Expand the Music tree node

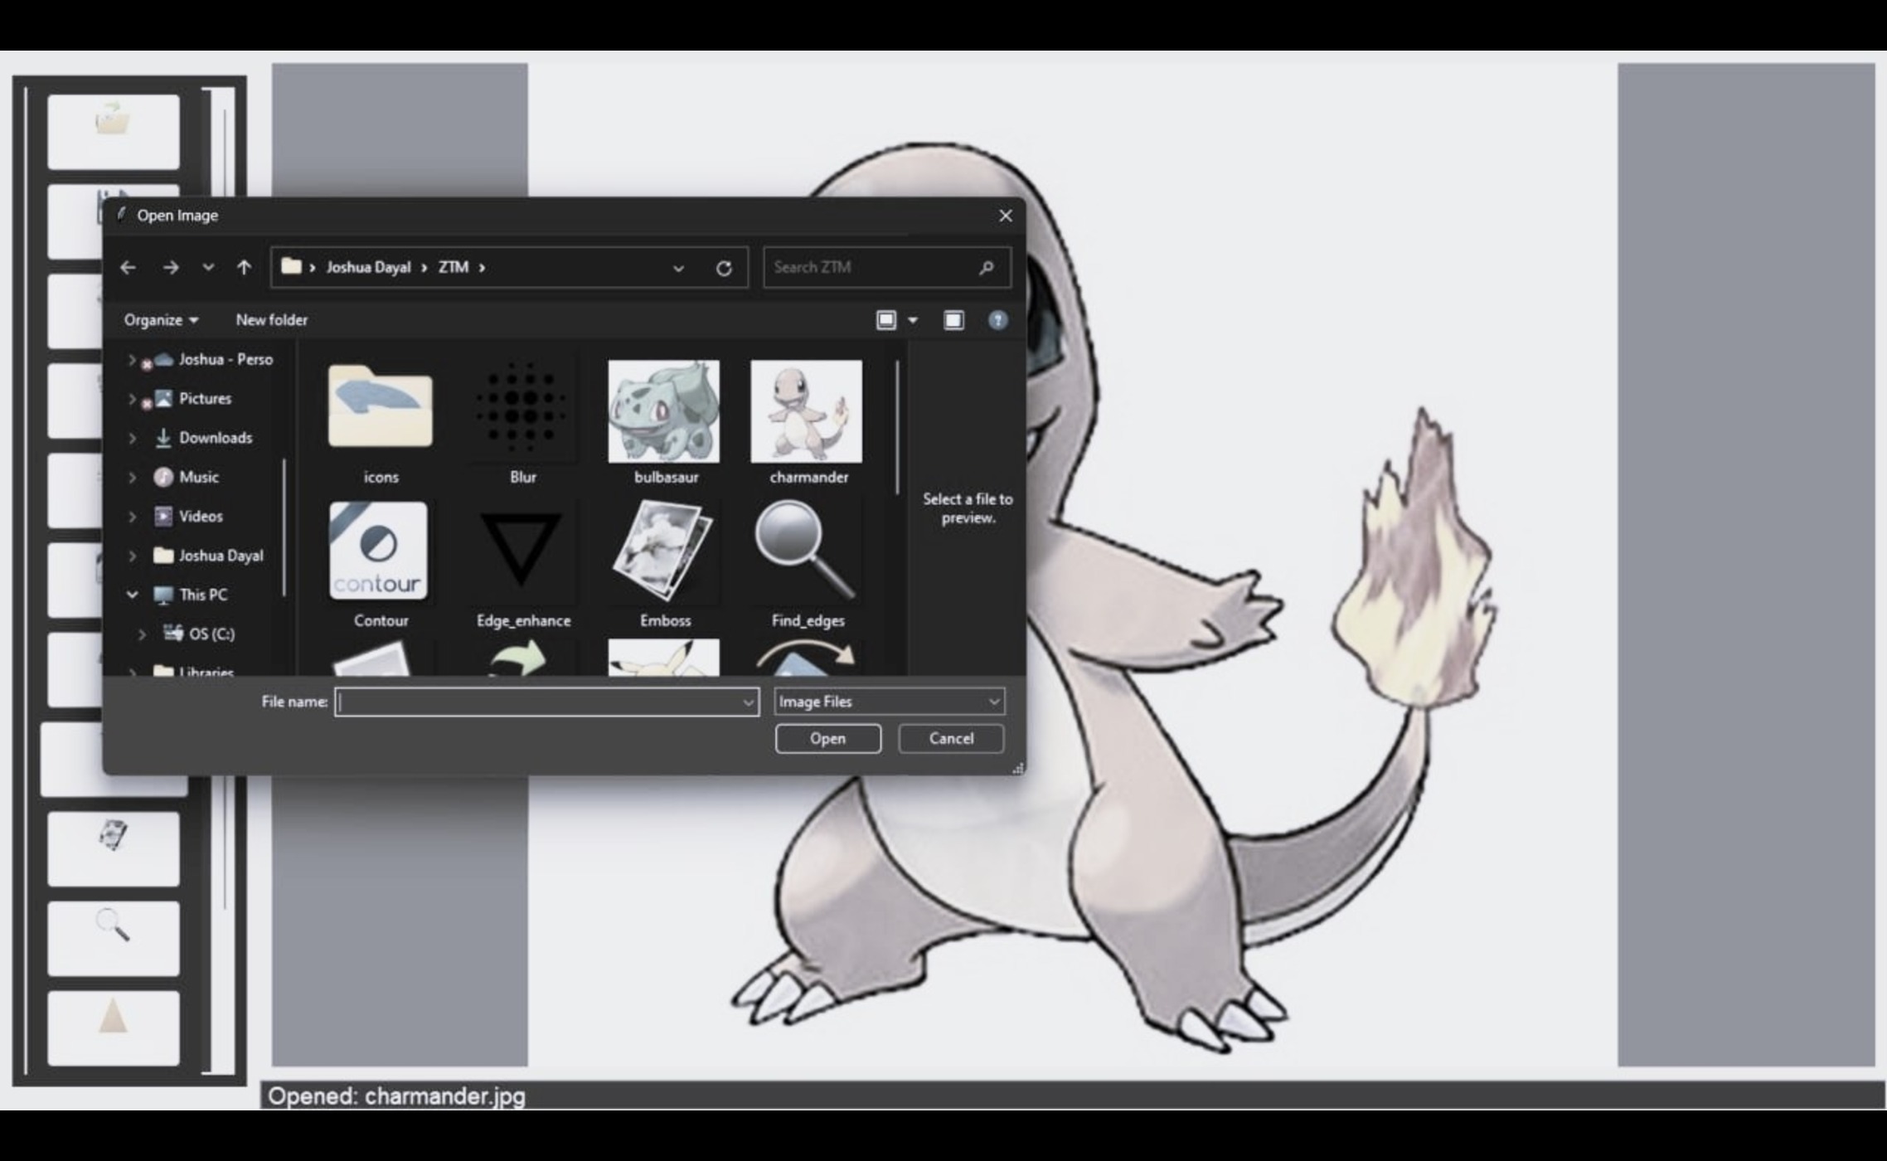pyautogui.click(x=132, y=477)
